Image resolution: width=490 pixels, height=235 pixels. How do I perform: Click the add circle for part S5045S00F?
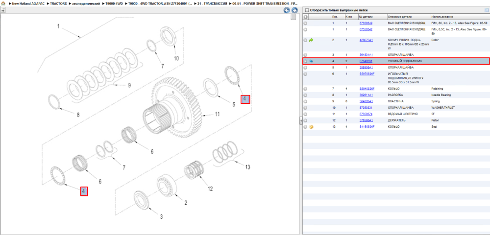coord(305,89)
